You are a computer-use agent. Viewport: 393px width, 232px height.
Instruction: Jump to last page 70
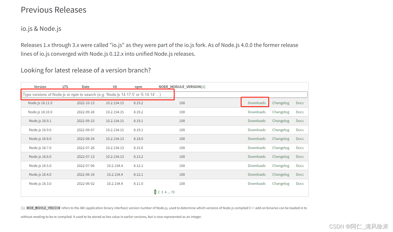point(173,192)
